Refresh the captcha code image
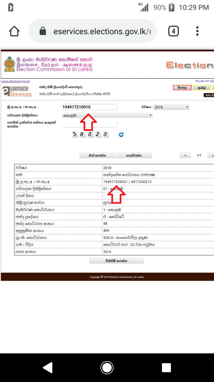The image size is (214, 382). pos(121,135)
